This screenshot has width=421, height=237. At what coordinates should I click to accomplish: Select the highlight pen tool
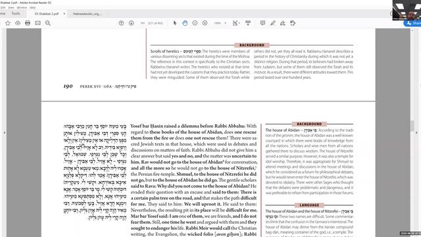[x=273, y=23]
